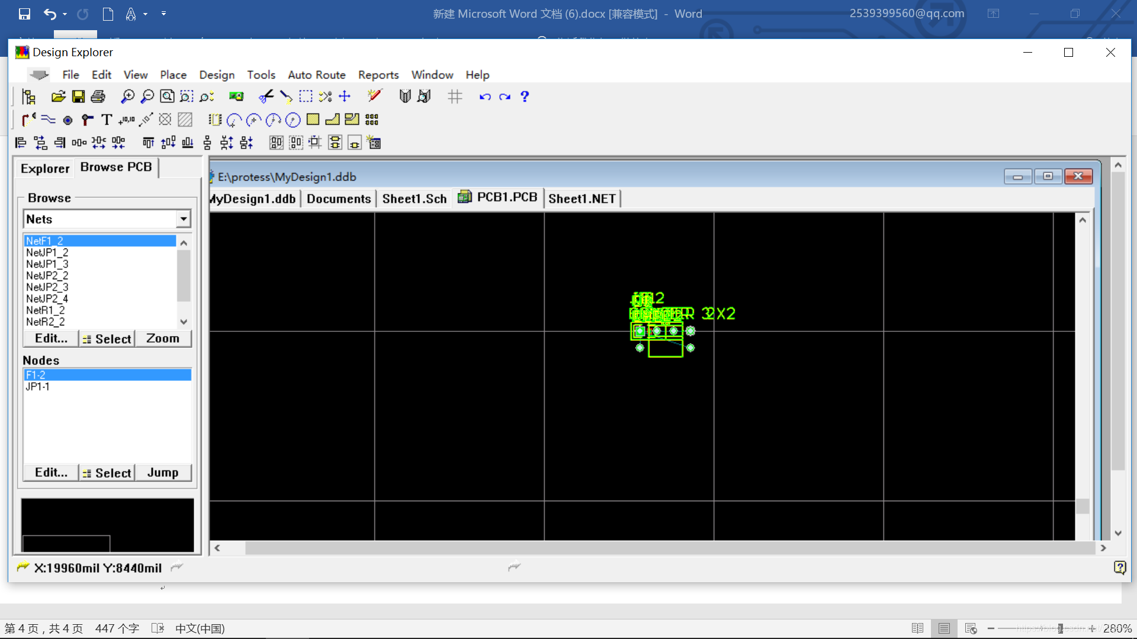Open the Auto Route menu
The image size is (1137, 639).
coord(316,75)
